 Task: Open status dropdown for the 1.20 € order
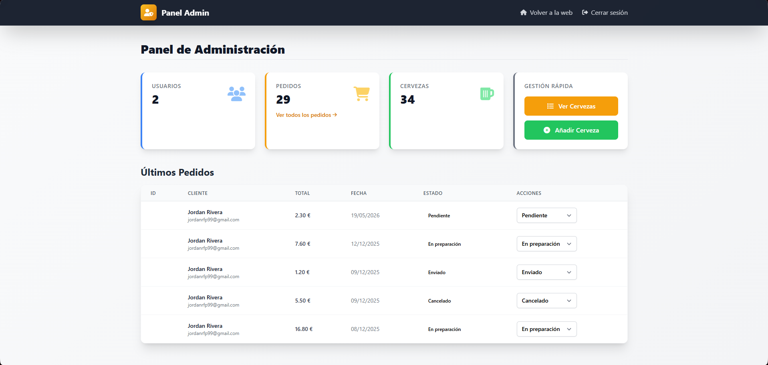click(x=546, y=272)
